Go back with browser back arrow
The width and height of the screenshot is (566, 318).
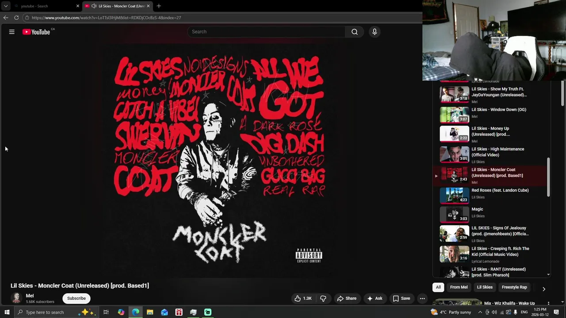pos(6,18)
